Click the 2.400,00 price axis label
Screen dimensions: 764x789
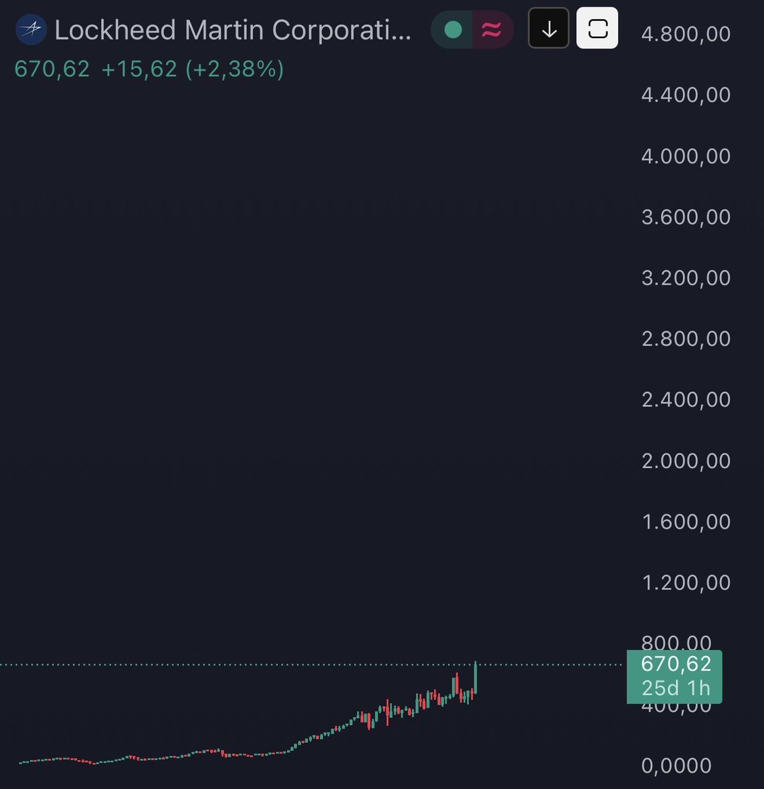(x=686, y=400)
